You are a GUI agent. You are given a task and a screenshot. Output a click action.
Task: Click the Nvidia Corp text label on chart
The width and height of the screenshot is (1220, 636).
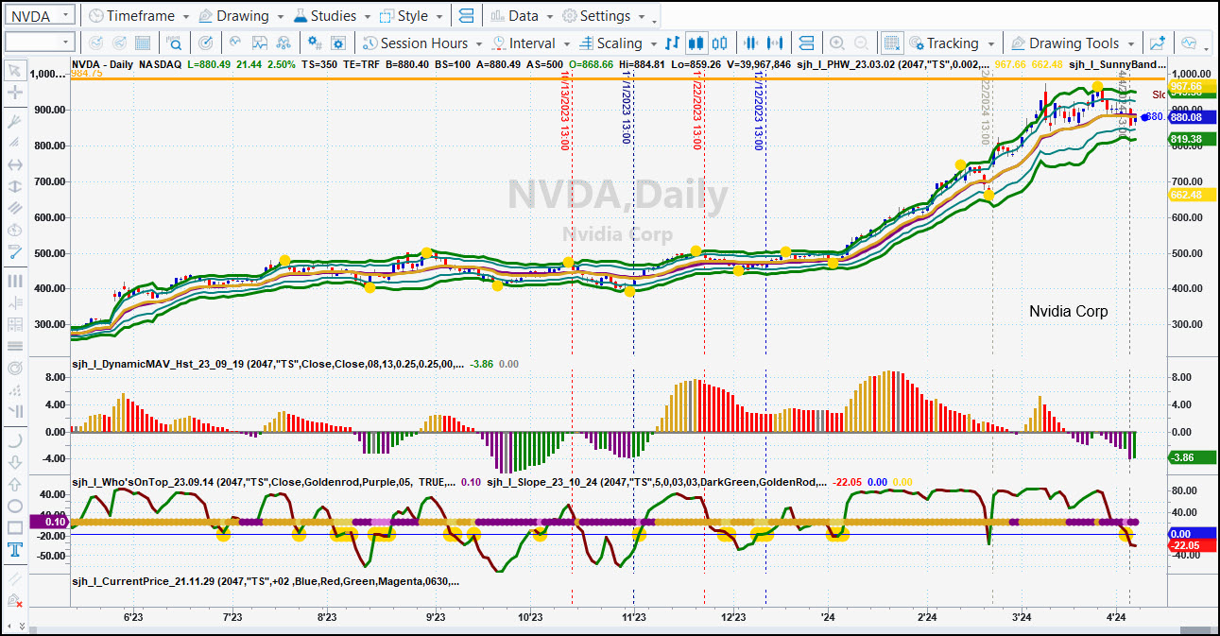pyautogui.click(x=1068, y=312)
